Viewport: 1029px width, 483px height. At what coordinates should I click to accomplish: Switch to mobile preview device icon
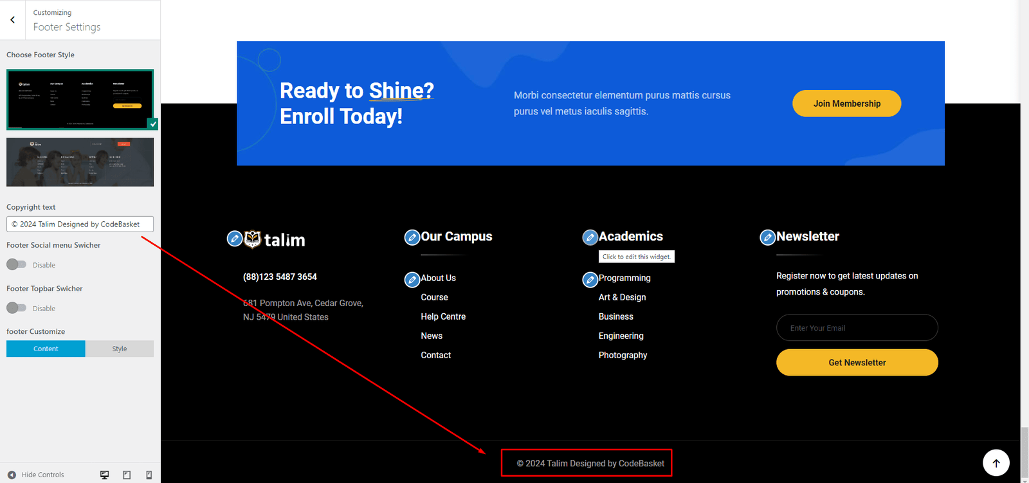pyautogui.click(x=149, y=475)
